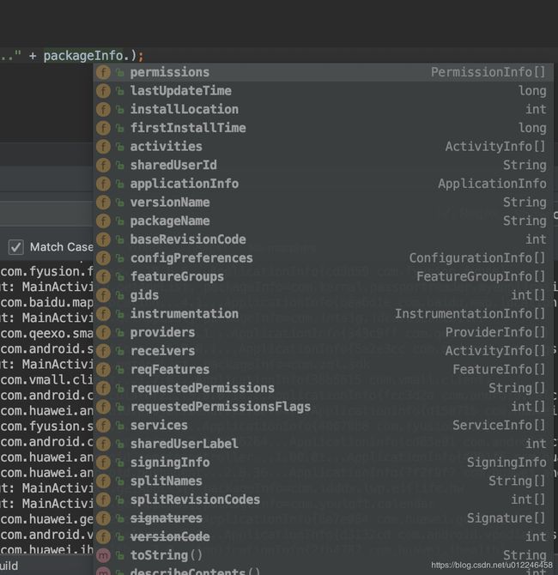
Task: Click the PermissionInfo[] type label
Action: coord(488,72)
